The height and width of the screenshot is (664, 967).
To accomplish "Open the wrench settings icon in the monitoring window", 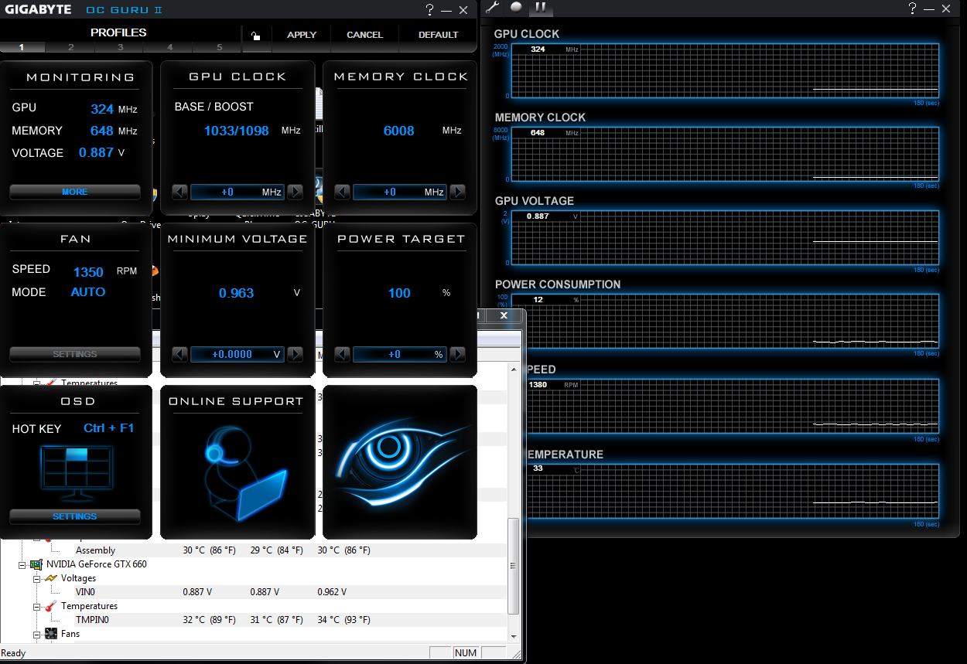I will (x=493, y=7).
